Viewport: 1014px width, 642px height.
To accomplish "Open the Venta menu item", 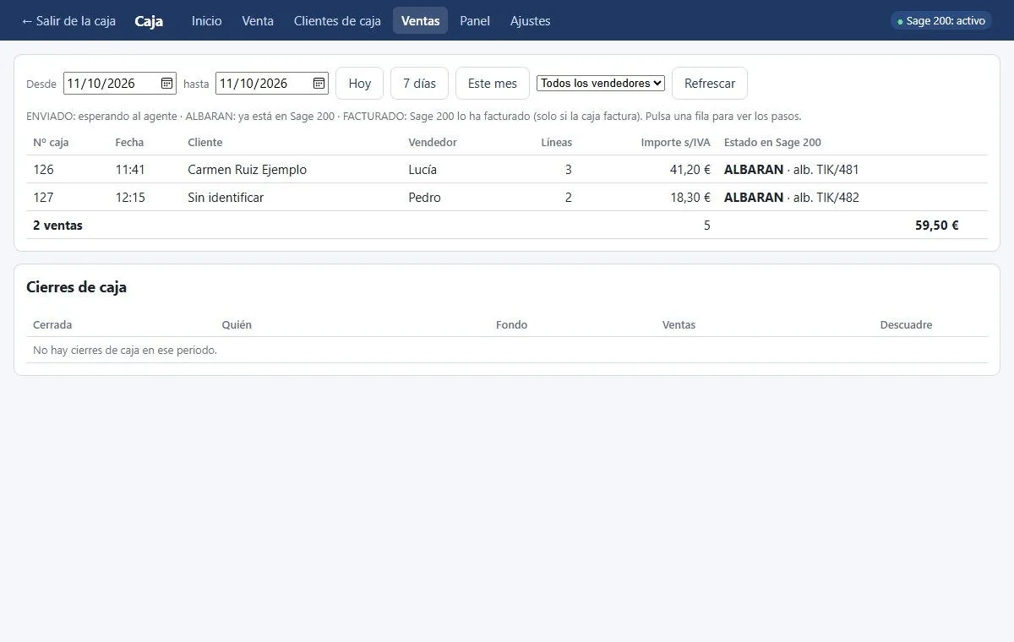I will point(258,20).
